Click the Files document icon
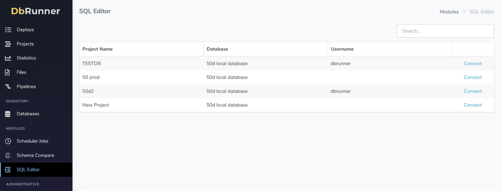The image size is (502, 191). click(8, 72)
